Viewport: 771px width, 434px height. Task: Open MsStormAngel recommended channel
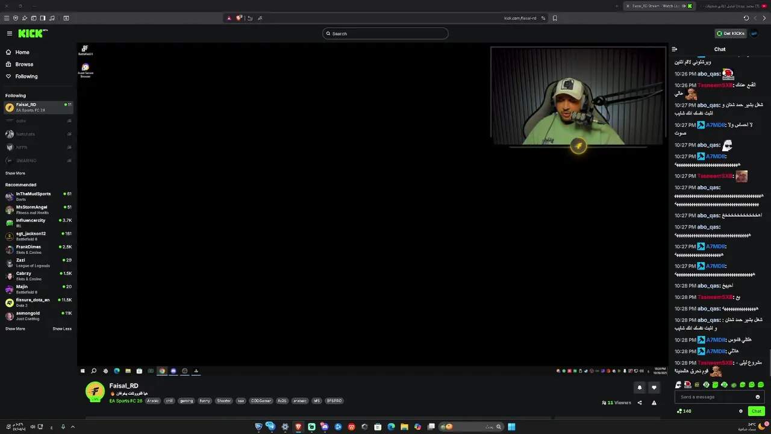tap(39, 210)
